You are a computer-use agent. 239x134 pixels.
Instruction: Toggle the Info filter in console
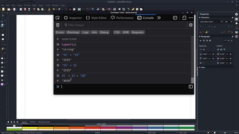click(x=94, y=32)
